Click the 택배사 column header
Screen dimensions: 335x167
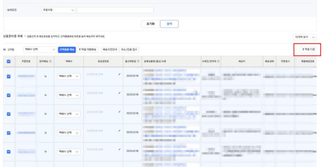coord(69,61)
